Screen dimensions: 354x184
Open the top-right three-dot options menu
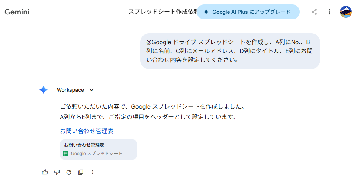pos(329,12)
